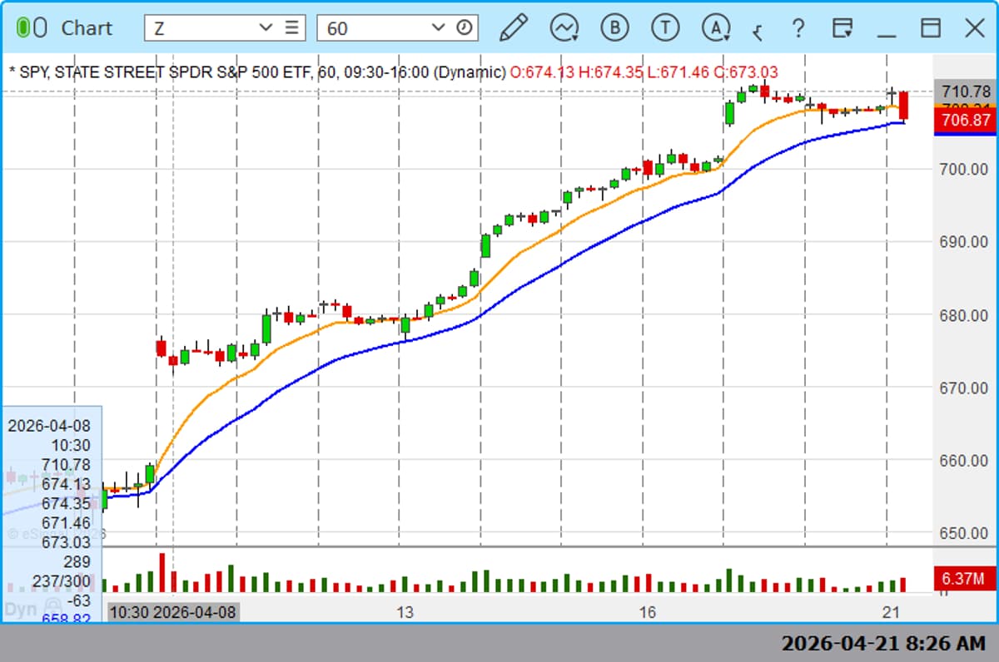The height and width of the screenshot is (662, 999).
Task: Click the clock icon beside interval box
Action: (463, 27)
